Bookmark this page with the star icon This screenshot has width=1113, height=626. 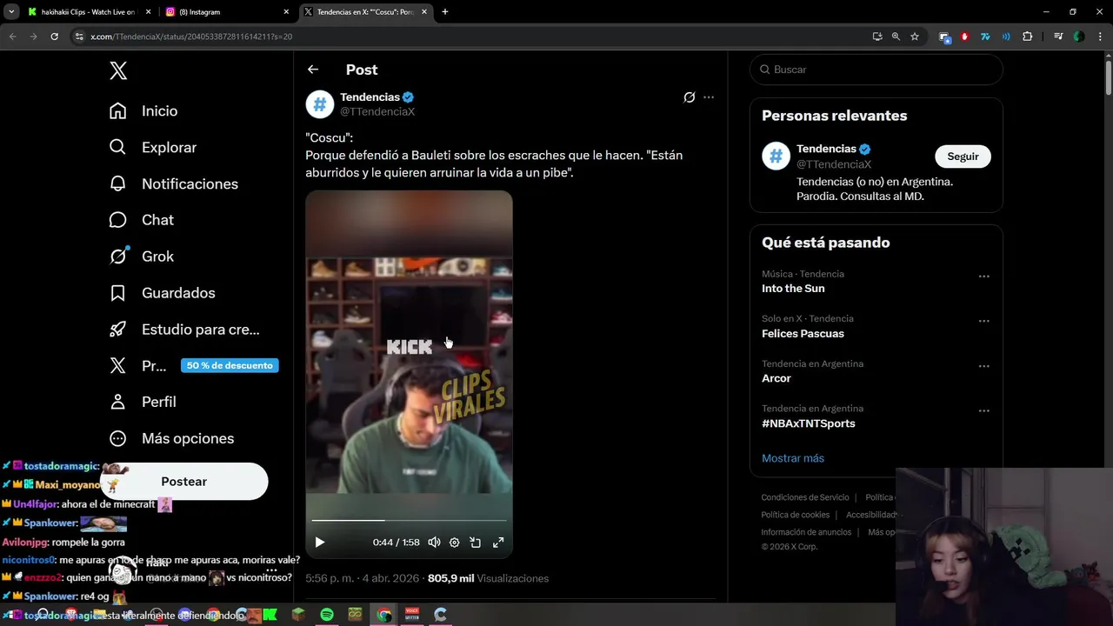915,37
